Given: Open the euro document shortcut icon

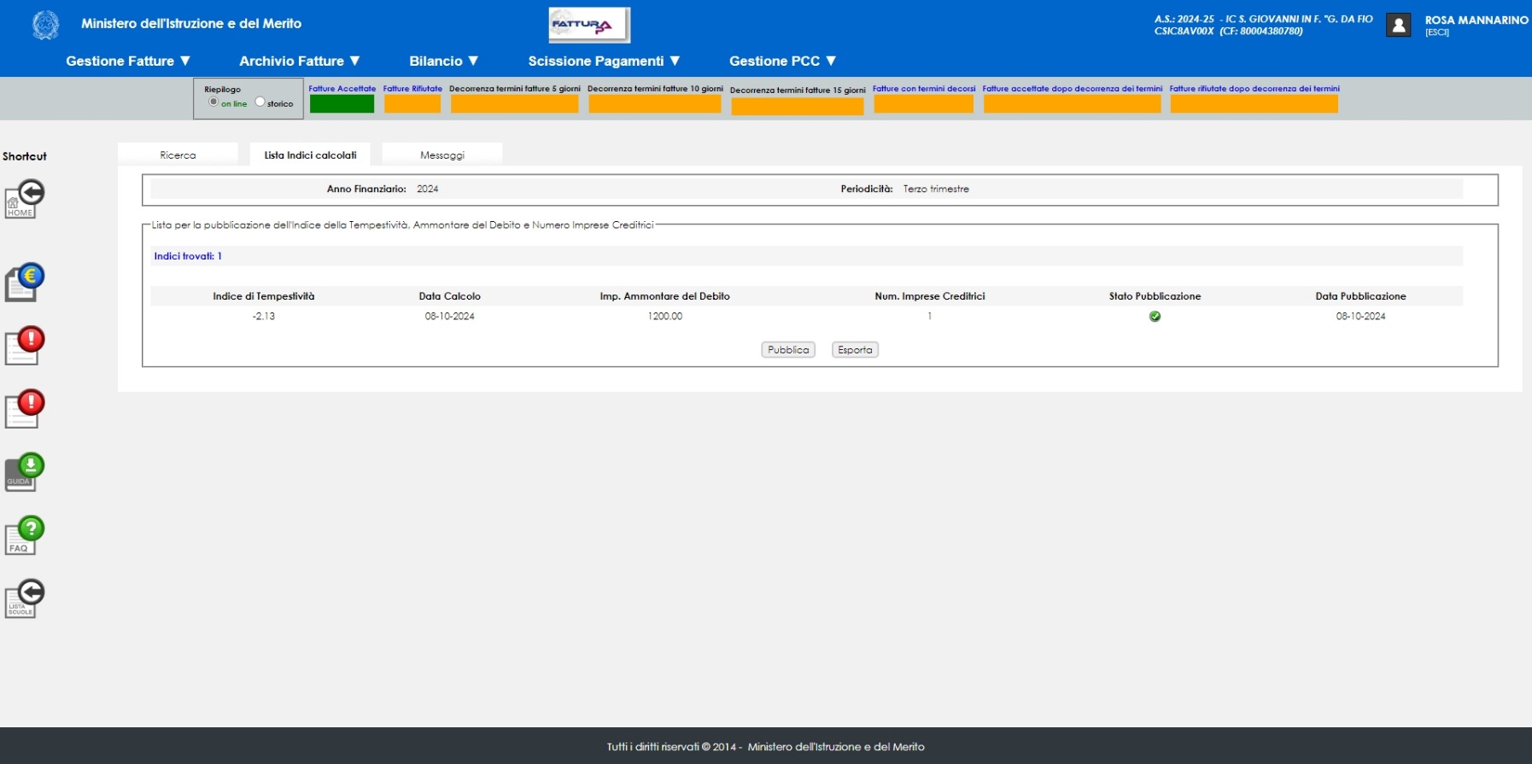Looking at the screenshot, I should point(24,283).
